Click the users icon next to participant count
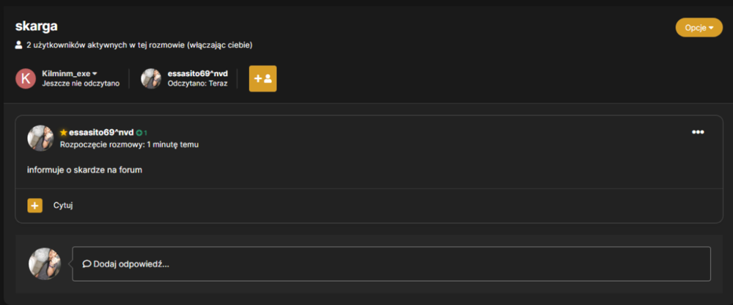733x305 pixels. click(19, 45)
